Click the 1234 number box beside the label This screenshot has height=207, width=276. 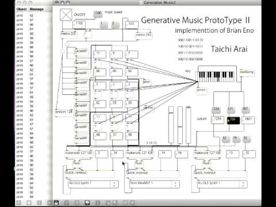click(218, 120)
